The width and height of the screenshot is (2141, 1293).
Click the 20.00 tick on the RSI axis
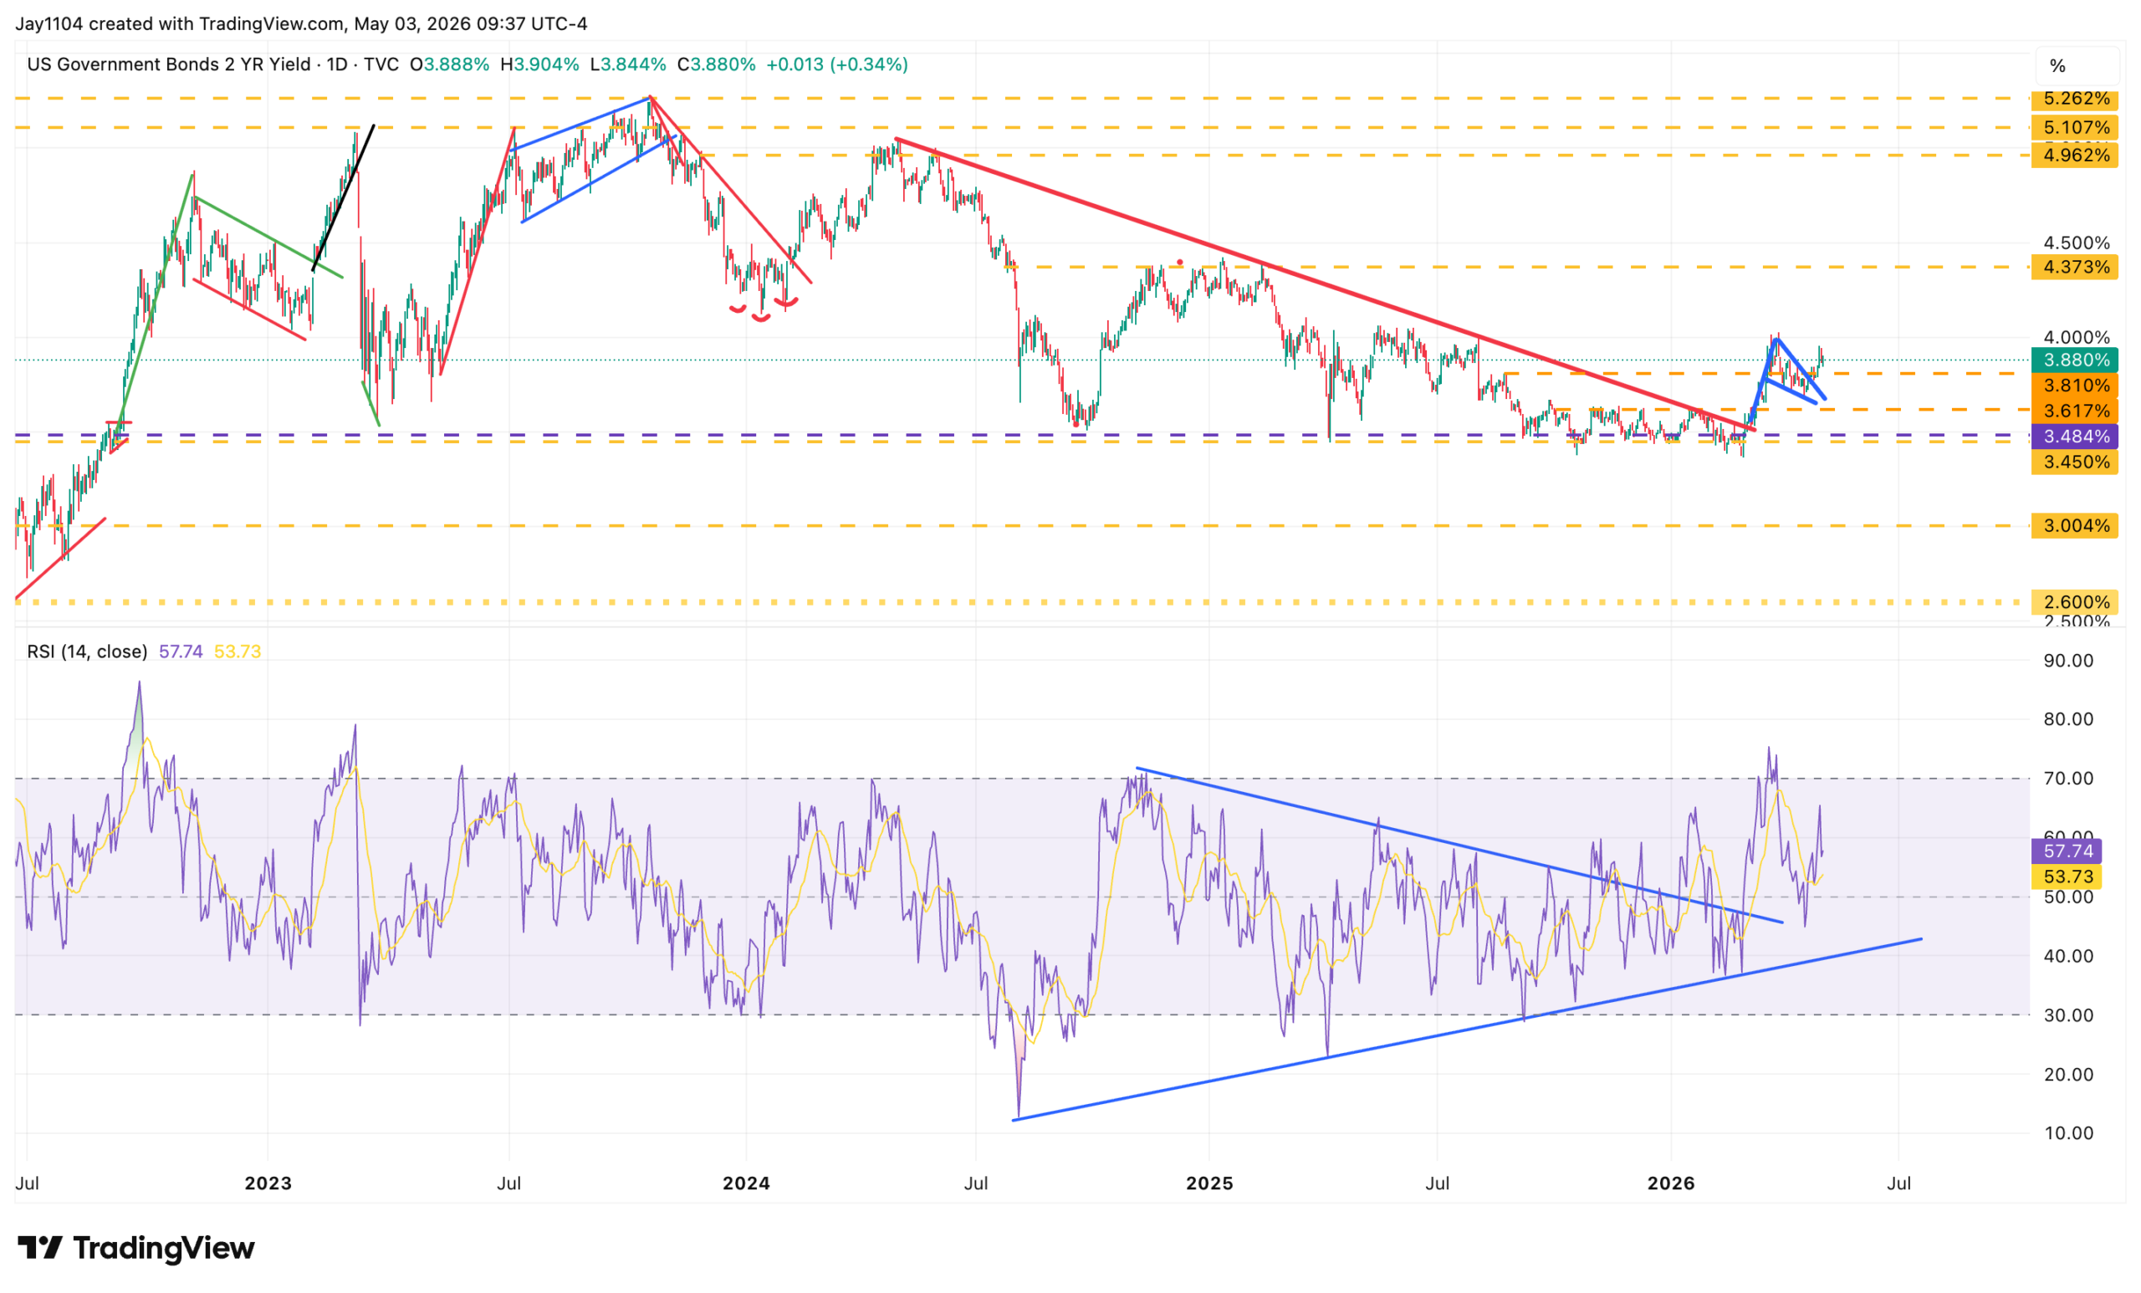[2069, 1074]
